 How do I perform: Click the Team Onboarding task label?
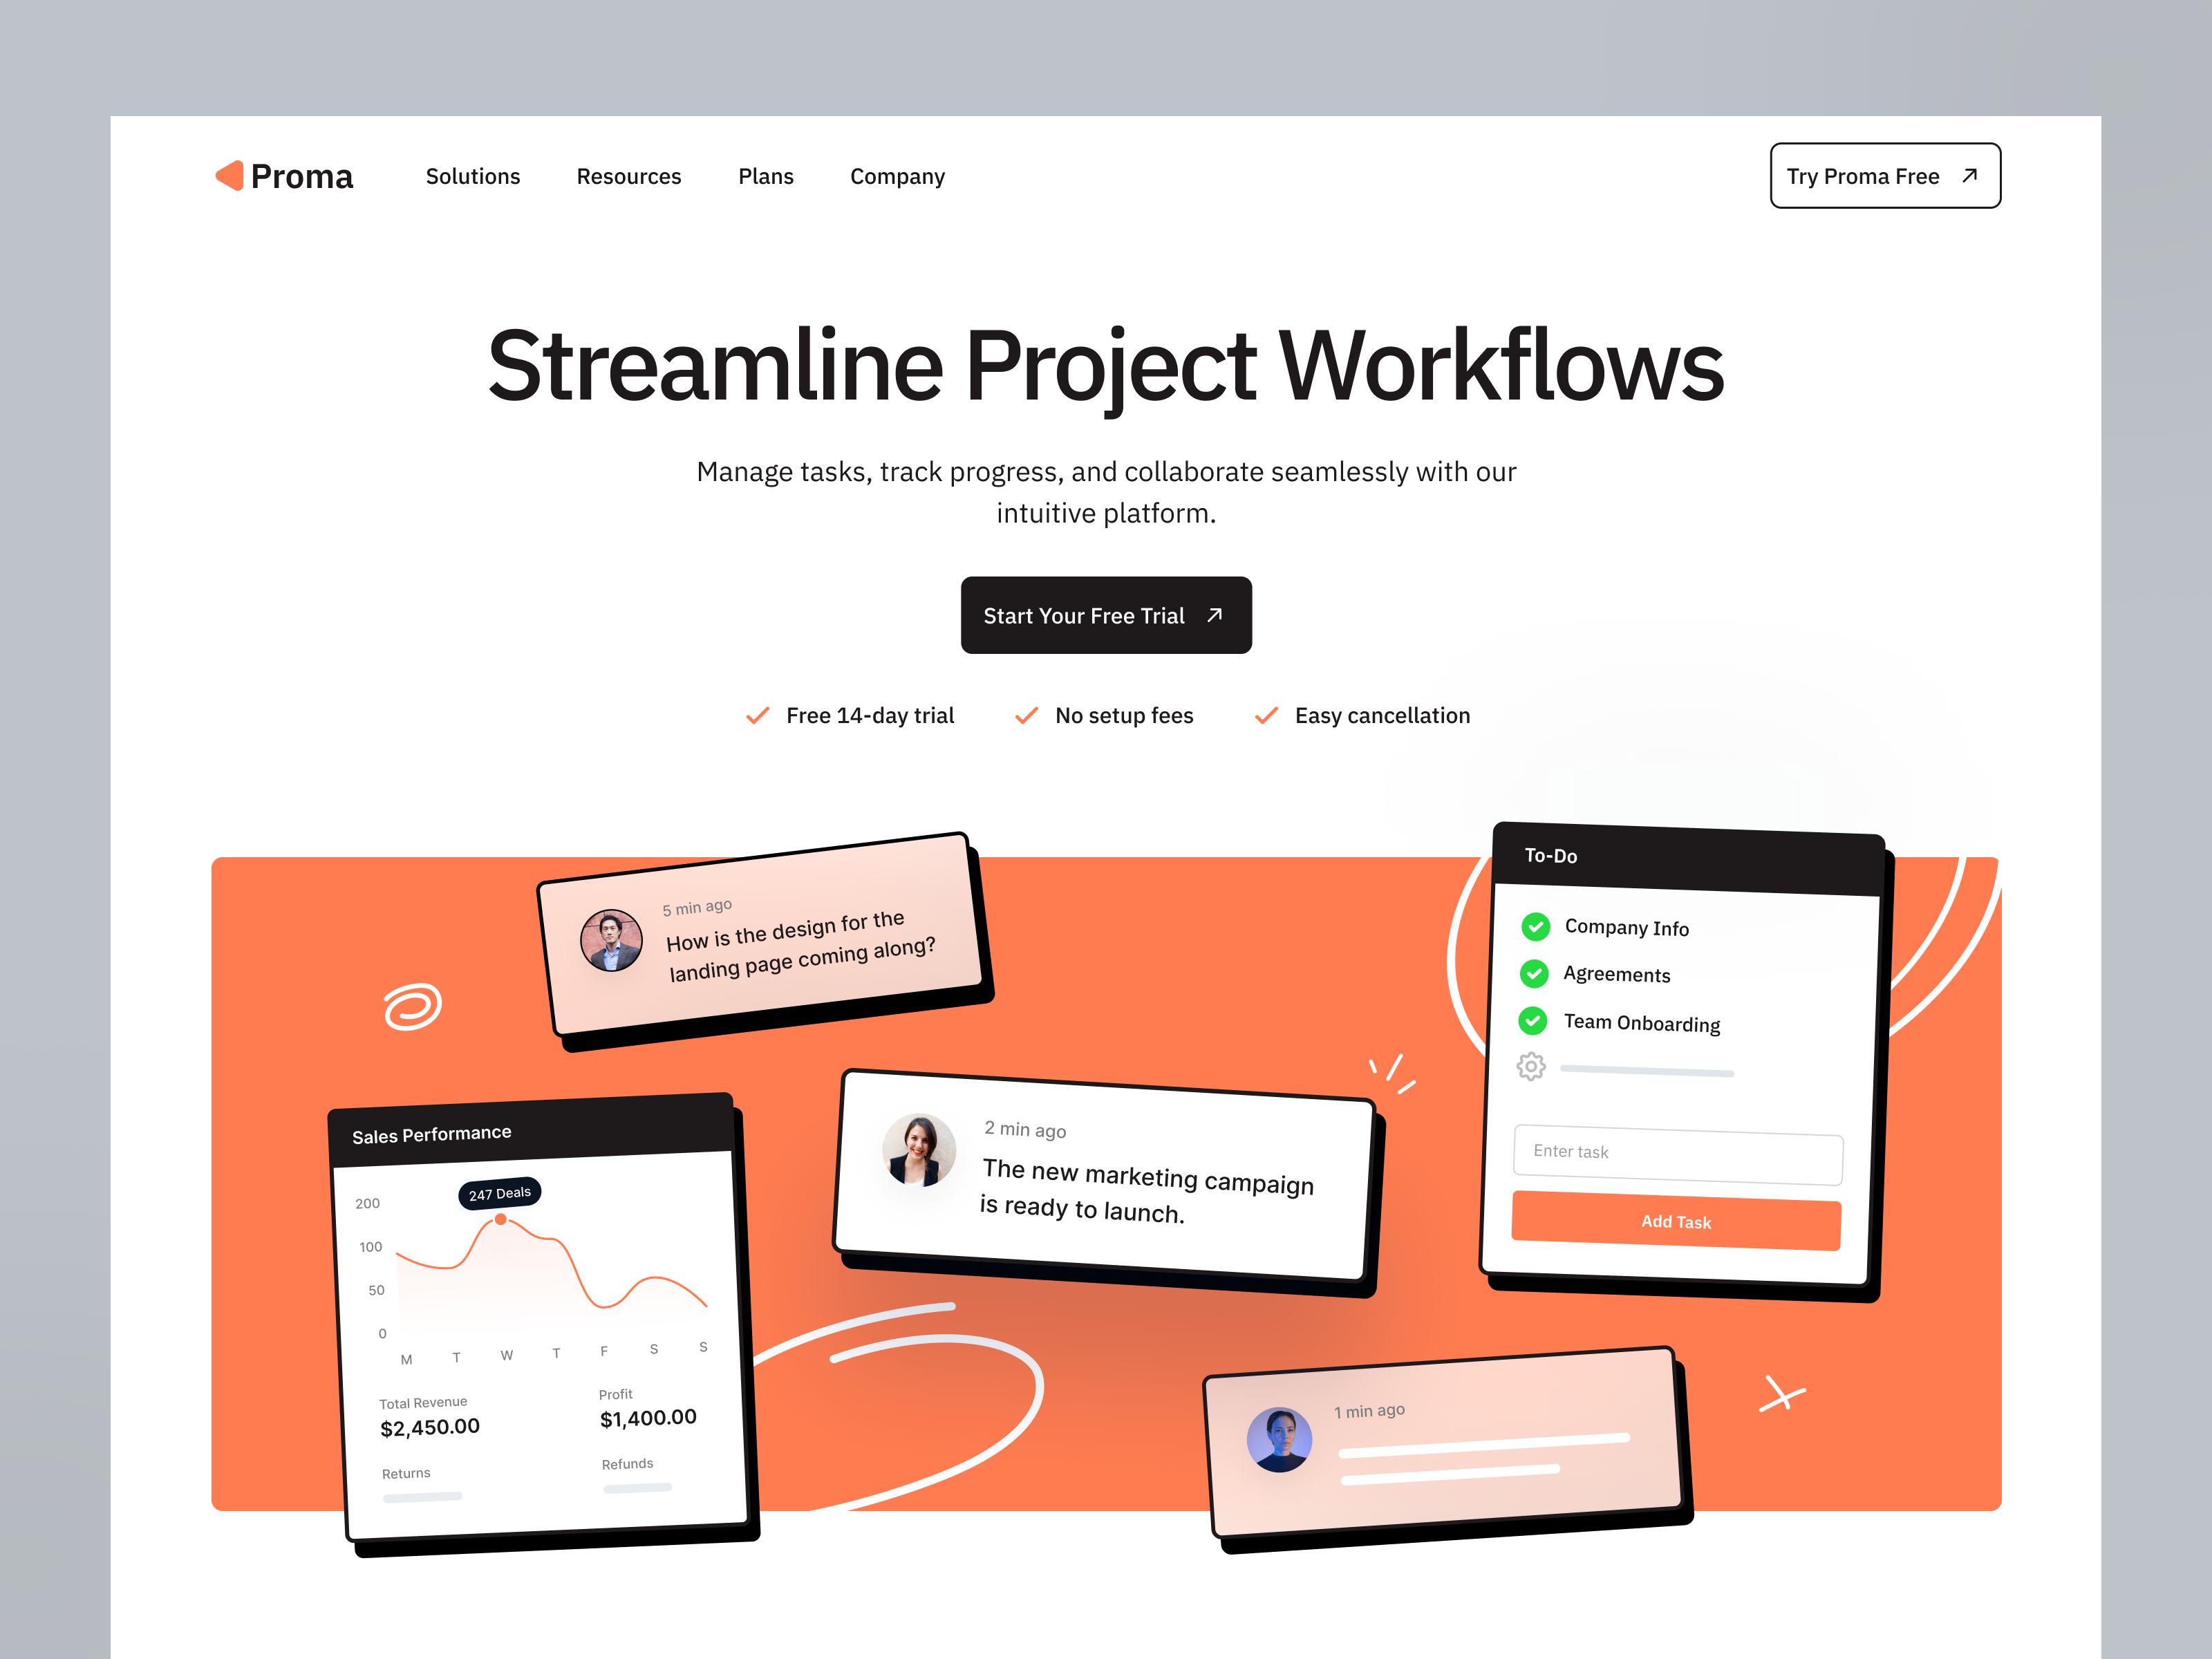(1642, 1023)
